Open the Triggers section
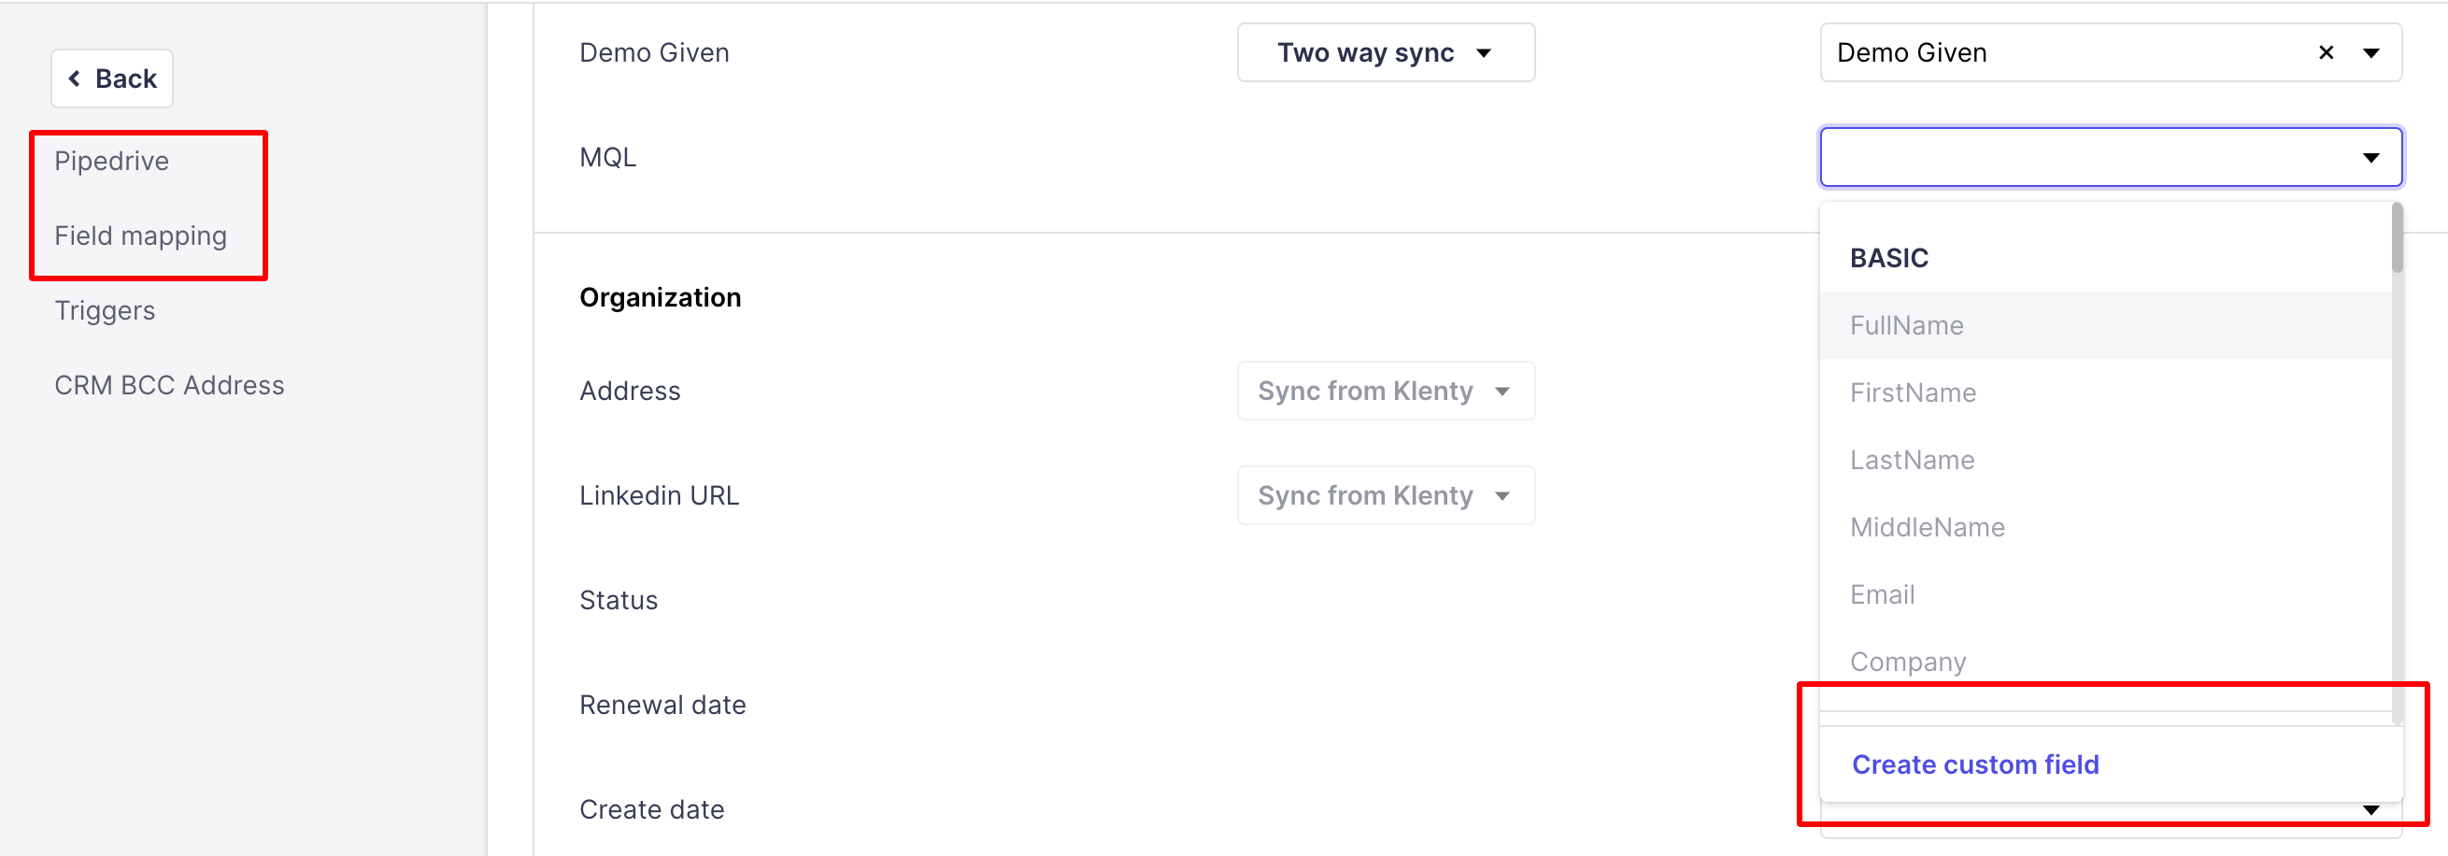 tap(105, 310)
